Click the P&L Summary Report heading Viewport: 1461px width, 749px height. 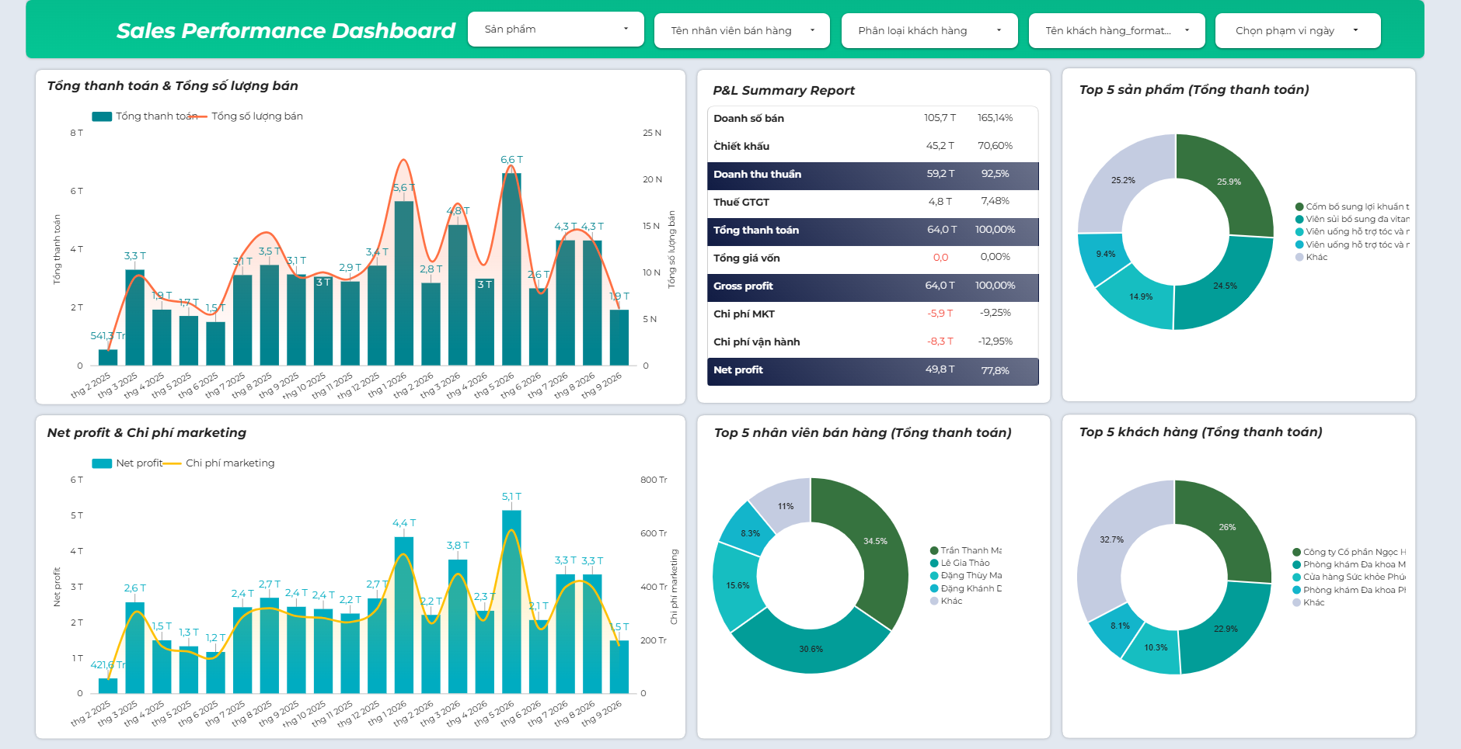pyautogui.click(x=783, y=91)
